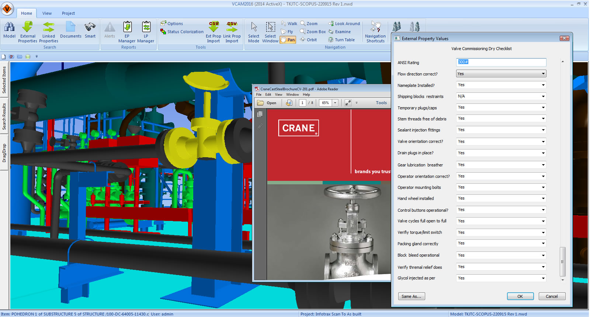Click the OK button in dialog

click(520, 296)
